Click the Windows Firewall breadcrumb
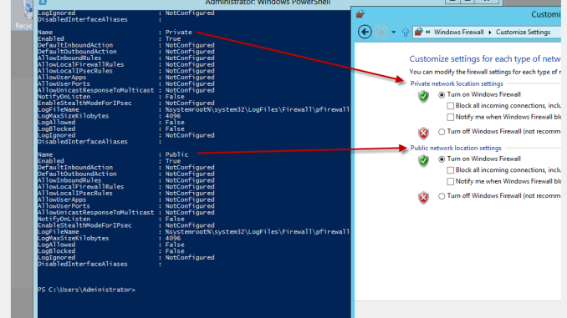Image resolution: width=567 pixels, height=318 pixels. tap(458, 32)
